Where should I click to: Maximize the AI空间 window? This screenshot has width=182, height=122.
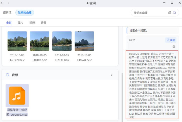(x=172, y=3)
